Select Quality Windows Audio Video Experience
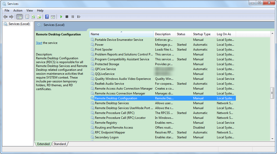 click(123, 79)
